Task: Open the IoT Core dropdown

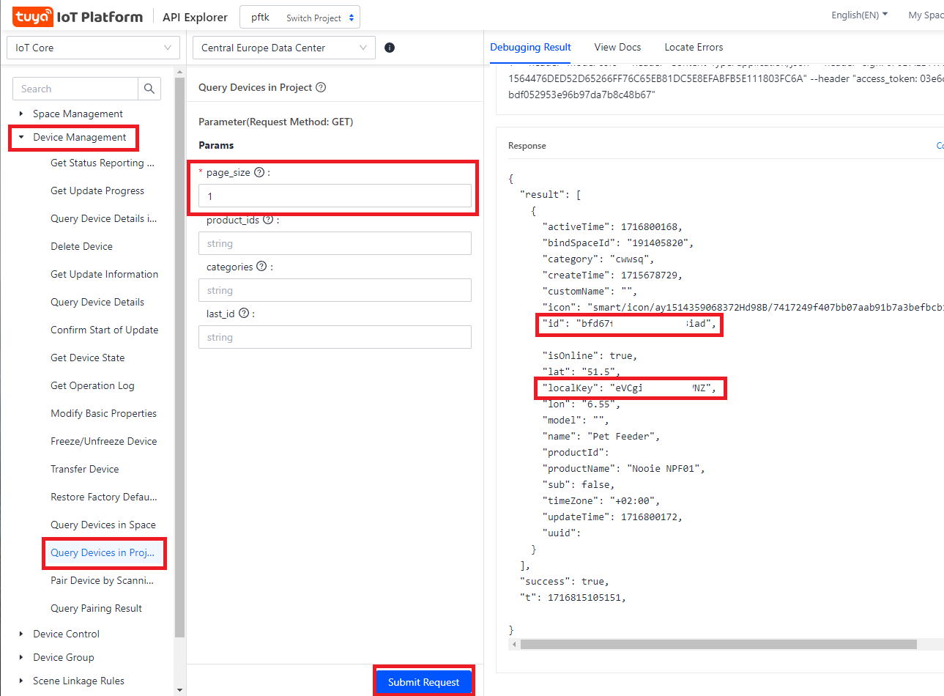Action: (92, 48)
